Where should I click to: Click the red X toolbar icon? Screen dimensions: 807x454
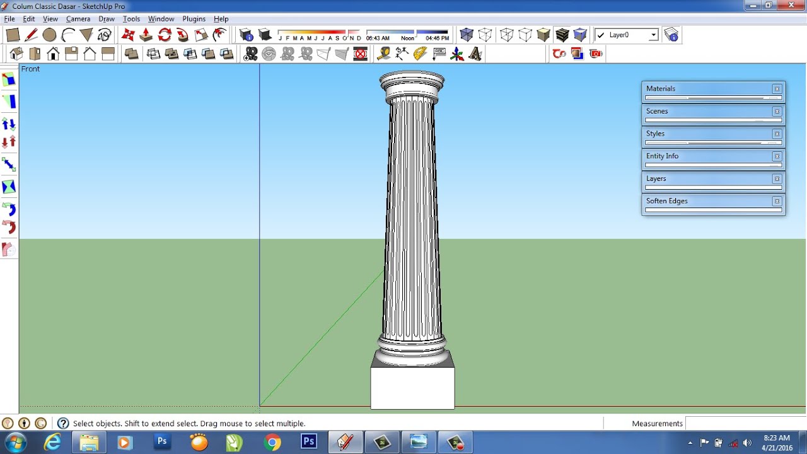pyautogui.click(x=361, y=54)
